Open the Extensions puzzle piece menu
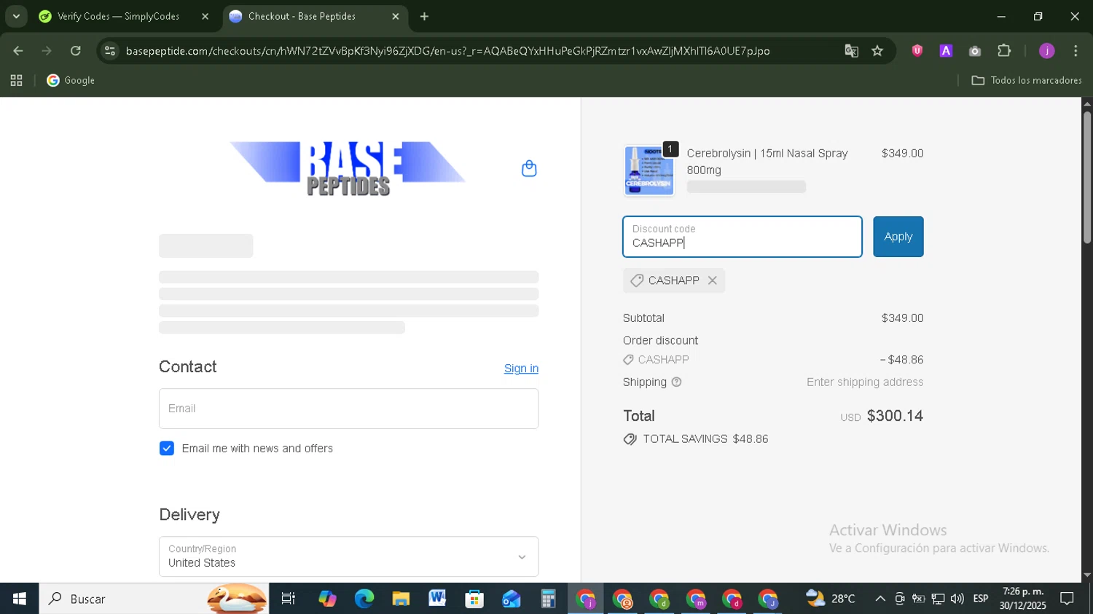The width and height of the screenshot is (1093, 614). (1004, 51)
